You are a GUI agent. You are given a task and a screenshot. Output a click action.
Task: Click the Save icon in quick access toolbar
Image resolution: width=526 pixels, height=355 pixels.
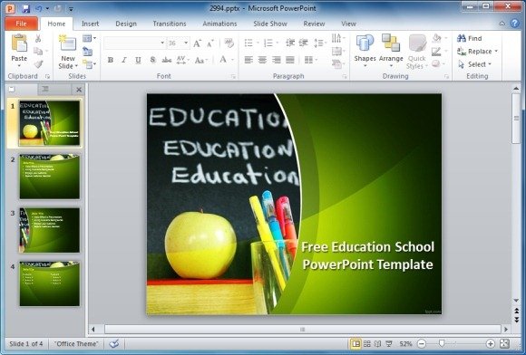click(26, 8)
